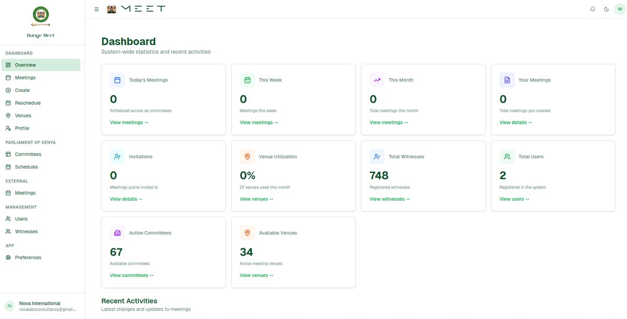The image size is (627, 319).
Task: Open Users under Management
Action: [41, 219]
